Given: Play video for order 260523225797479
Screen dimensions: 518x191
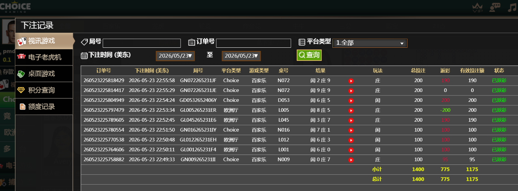Looking at the screenshot, I should [x=351, y=110].
